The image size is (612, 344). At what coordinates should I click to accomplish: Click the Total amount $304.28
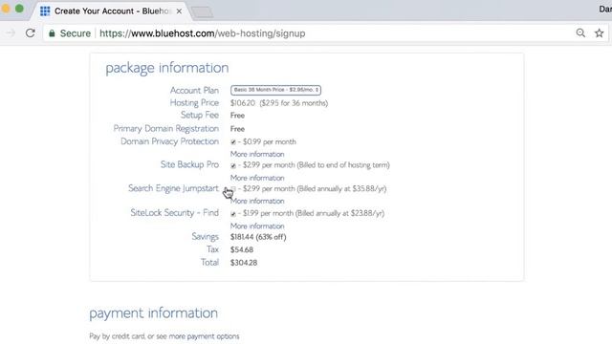(244, 263)
